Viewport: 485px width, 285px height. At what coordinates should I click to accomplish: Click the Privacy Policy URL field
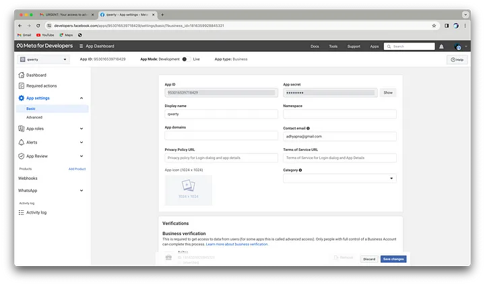pyautogui.click(x=221, y=158)
